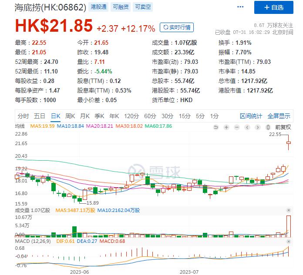Click the MA20:18.21 moving average label
The image size is (303, 275).
pos(99,126)
